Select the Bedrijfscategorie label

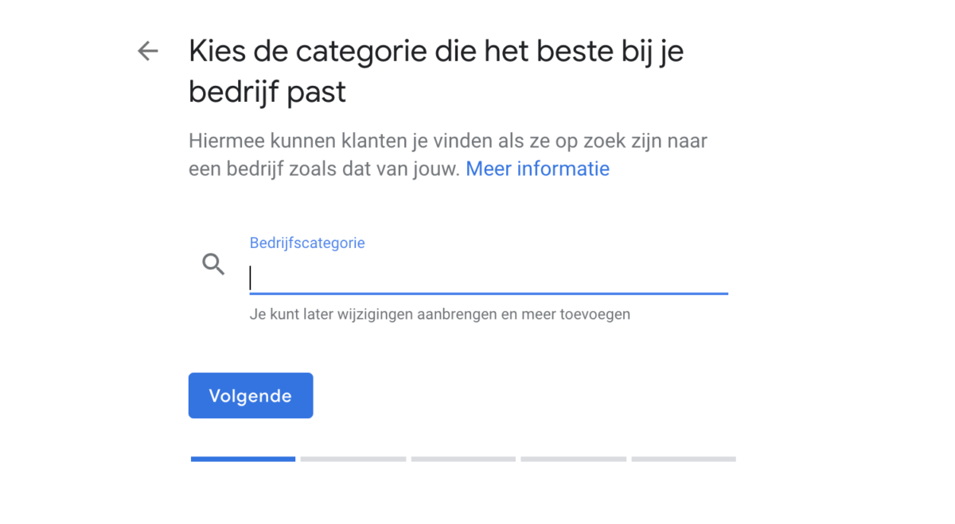[x=307, y=243]
